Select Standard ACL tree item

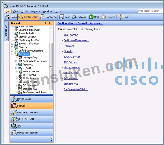click(x=30, y=89)
